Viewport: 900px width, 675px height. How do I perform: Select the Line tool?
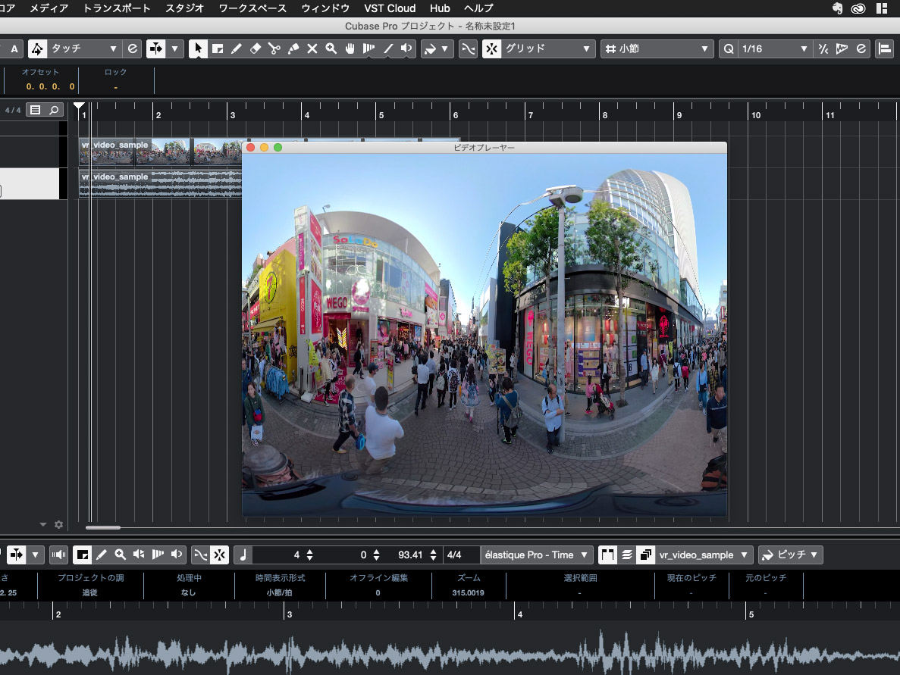pyautogui.click(x=388, y=48)
